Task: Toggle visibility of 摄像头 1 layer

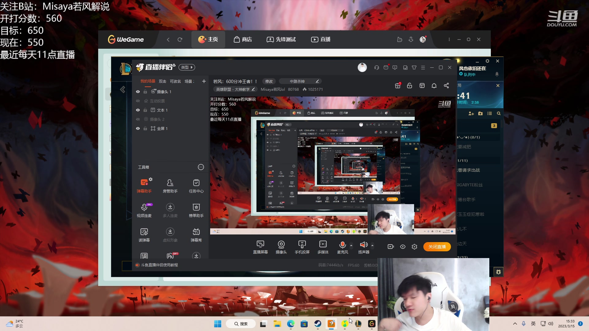Action: pyautogui.click(x=138, y=92)
